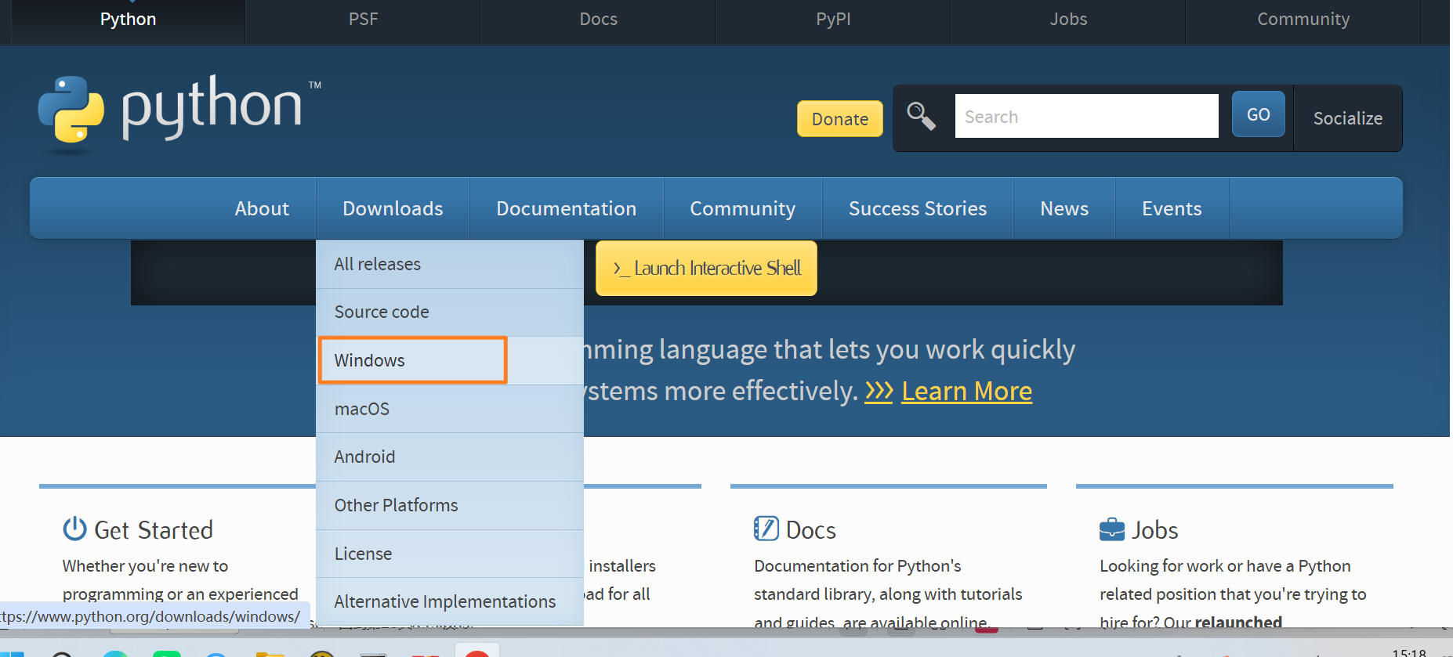Select Android in the Downloads menu
1453x657 pixels.
pos(450,457)
